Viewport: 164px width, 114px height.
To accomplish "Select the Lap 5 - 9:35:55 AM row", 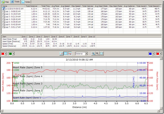I will pos(81,22).
